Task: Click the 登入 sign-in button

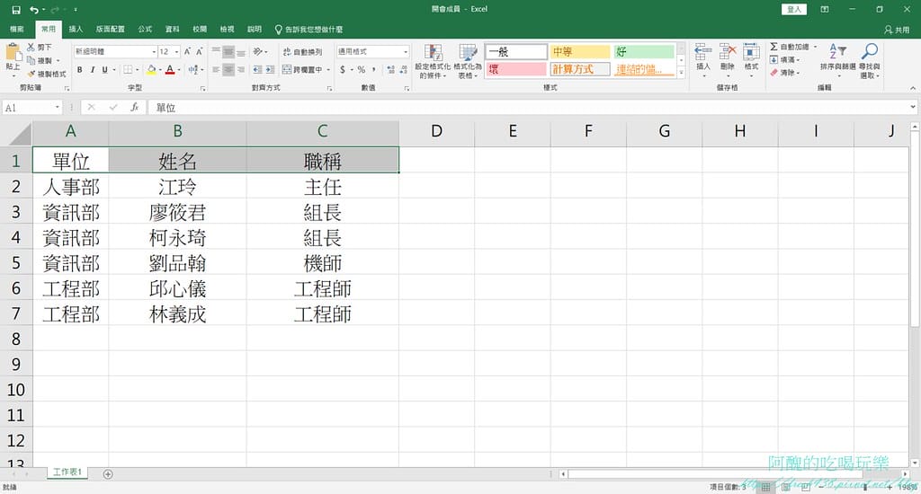Action: click(x=794, y=9)
